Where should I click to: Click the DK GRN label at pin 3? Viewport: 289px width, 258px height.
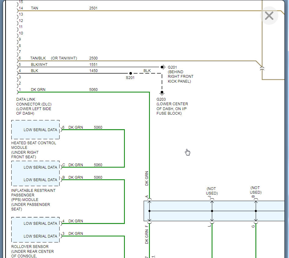tap(76, 234)
